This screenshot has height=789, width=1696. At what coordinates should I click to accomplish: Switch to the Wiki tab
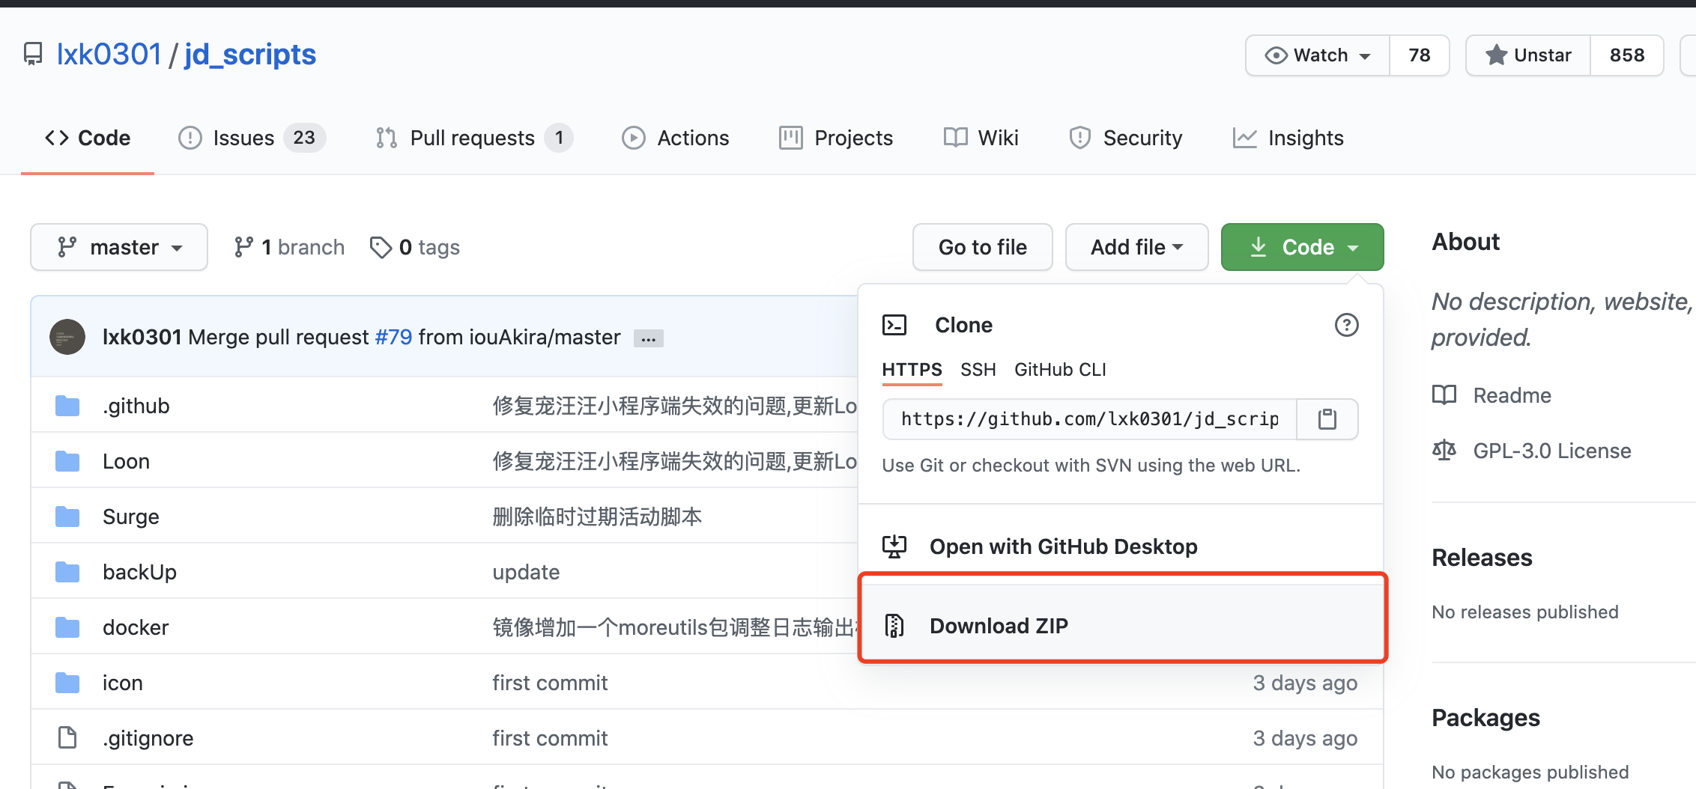981,138
